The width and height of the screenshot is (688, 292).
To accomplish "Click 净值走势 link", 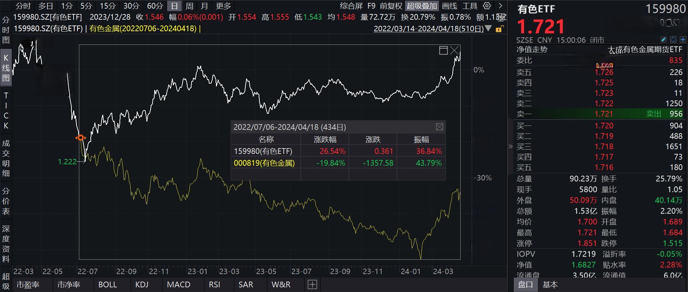I will (532, 50).
